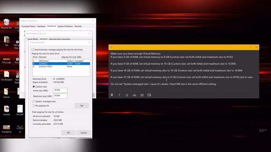The height and width of the screenshot is (152, 271).
Task: Toggle bullet list in the sticky note
Action: pyautogui.click(x=142, y=95)
